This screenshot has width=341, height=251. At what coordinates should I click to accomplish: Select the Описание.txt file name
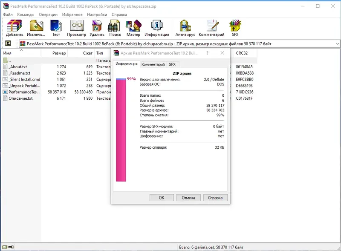[x=20, y=98]
